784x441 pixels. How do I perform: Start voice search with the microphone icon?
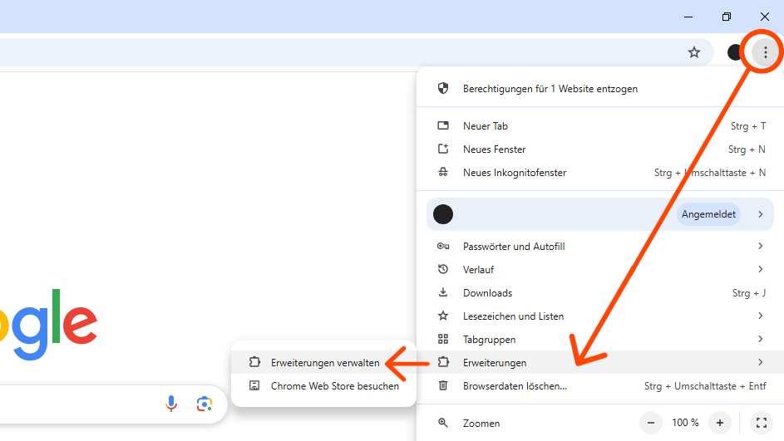coord(171,404)
